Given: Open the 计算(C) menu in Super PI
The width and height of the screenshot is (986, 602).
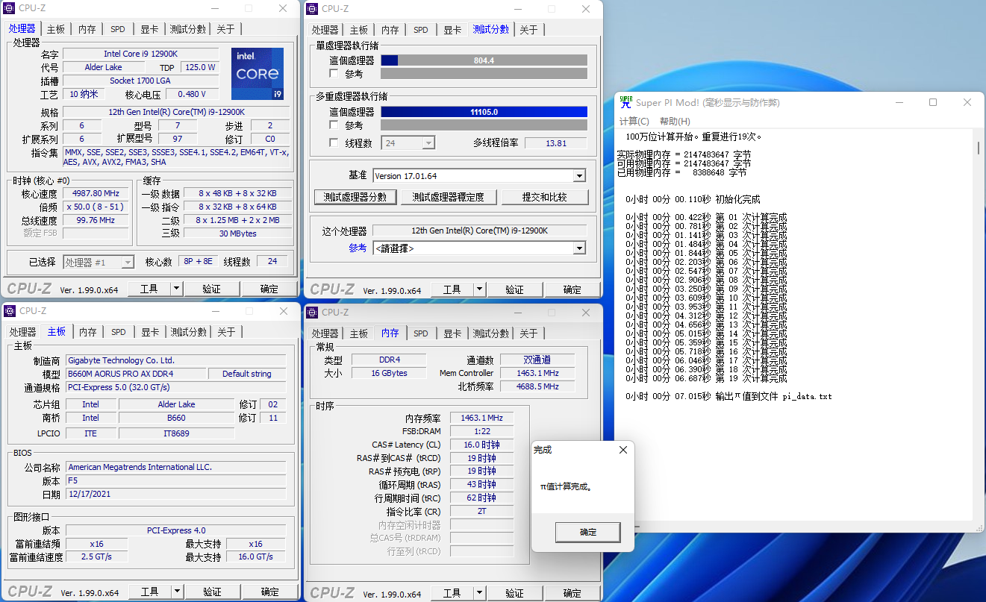Looking at the screenshot, I should pos(634,122).
